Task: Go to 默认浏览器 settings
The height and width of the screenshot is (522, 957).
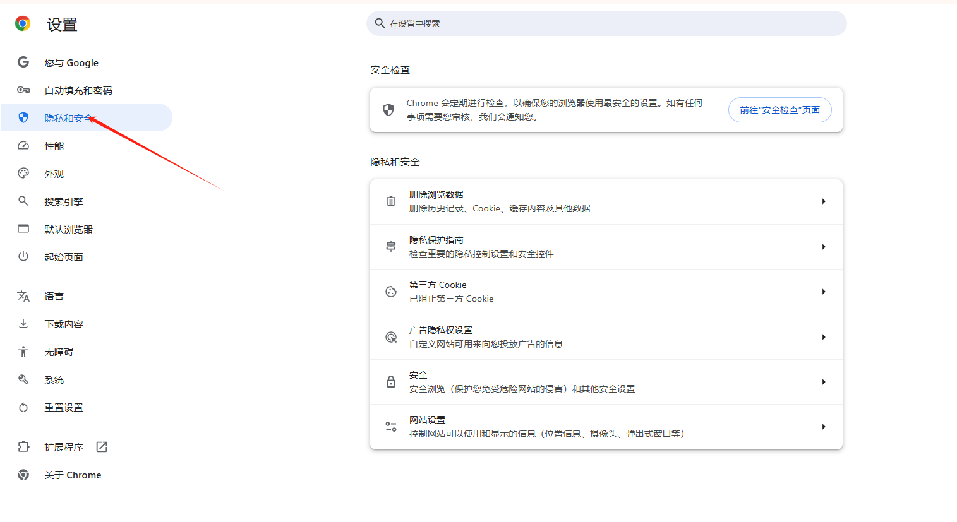Action: click(x=86, y=229)
